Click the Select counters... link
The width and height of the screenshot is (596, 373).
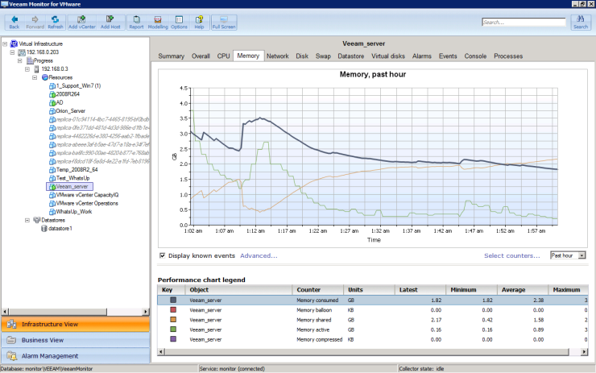512,255
